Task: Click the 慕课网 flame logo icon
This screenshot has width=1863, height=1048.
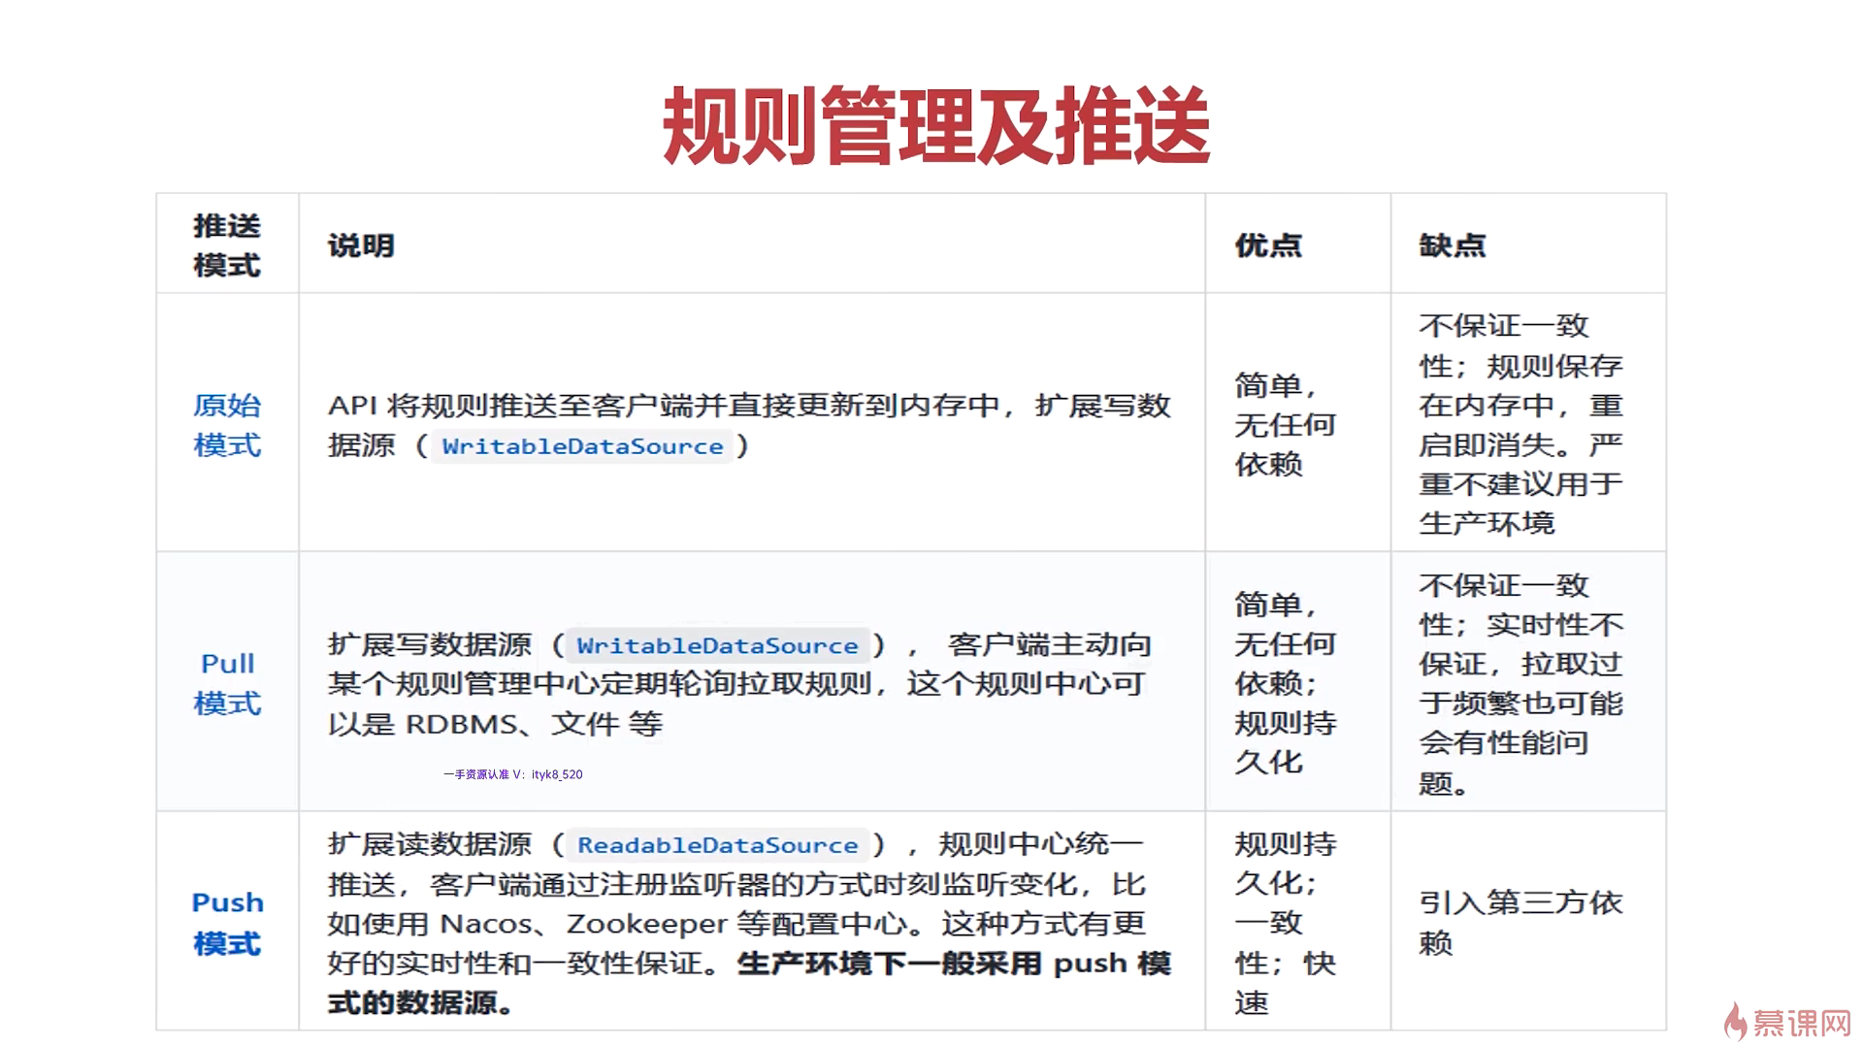Action: (x=1735, y=1022)
